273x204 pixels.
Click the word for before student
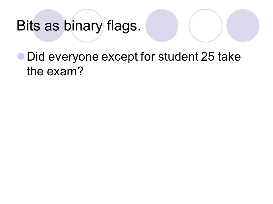[x=148, y=57]
